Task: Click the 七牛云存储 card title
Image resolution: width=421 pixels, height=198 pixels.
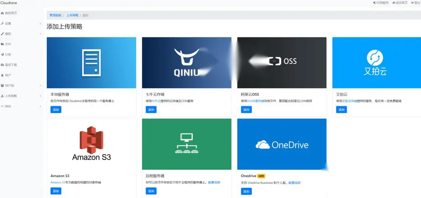Action: pyautogui.click(x=155, y=94)
